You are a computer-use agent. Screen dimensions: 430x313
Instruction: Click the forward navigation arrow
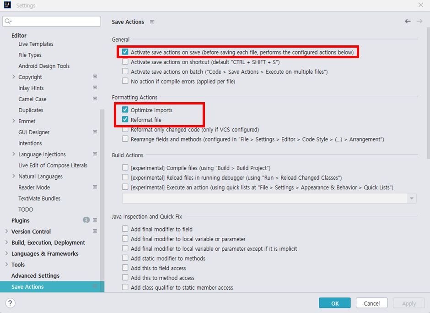pos(419,21)
